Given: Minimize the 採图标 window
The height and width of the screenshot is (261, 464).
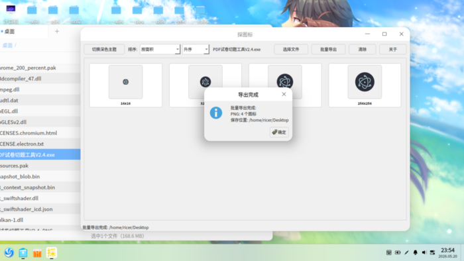Looking at the screenshot, I should [x=367, y=34].
